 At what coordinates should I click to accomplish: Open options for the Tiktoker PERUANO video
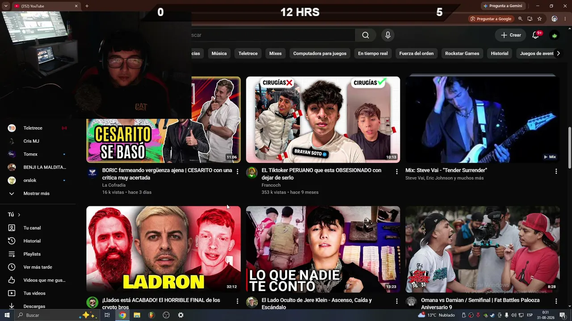396,171
